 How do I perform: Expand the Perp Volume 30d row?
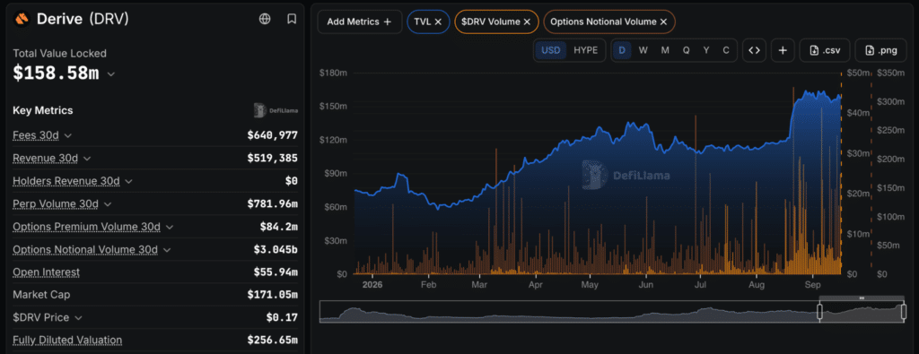[x=108, y=204]
